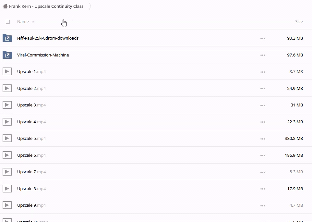
Task: Open more options for Jeff-Paul-25k-Cdrom-downloads
Action: pos(262,39)
